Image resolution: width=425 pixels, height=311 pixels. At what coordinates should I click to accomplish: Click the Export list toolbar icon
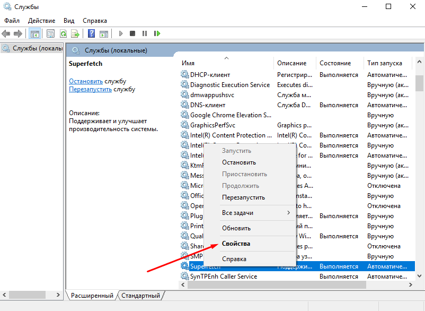tap(75, 33)
